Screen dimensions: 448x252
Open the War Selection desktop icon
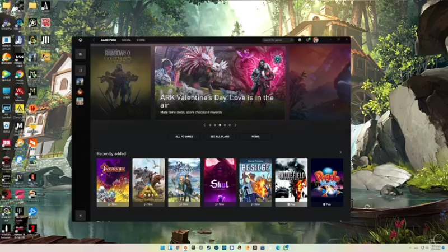point(20,94)
